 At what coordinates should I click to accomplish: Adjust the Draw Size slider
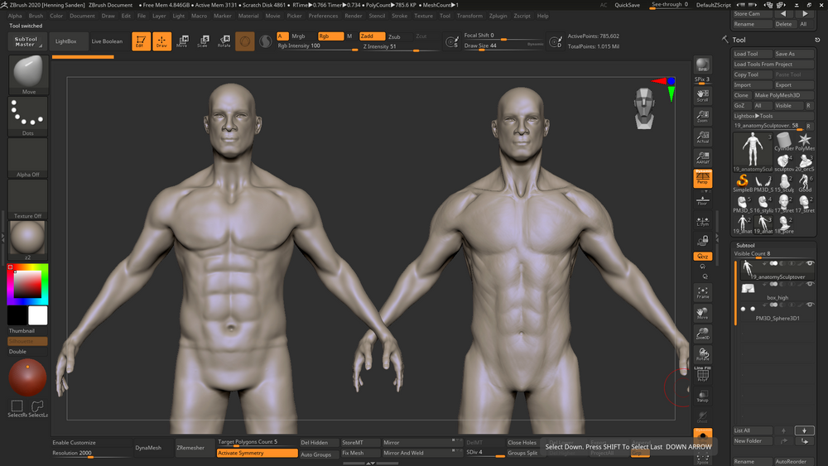[x=503, y=46]
